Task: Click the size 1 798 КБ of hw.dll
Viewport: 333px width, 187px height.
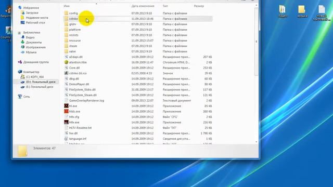Action: coord(206,133)
